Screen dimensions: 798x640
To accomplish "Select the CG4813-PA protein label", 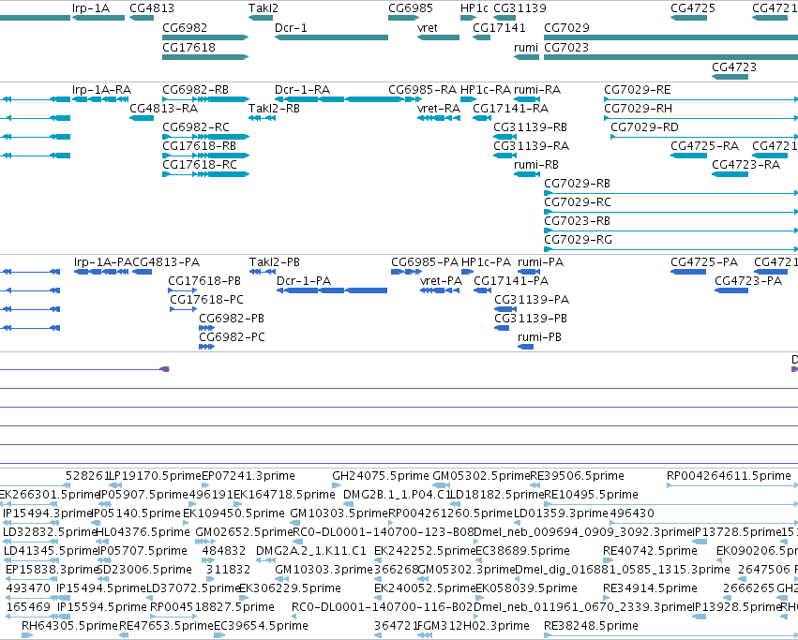I will tap(166, 262).
